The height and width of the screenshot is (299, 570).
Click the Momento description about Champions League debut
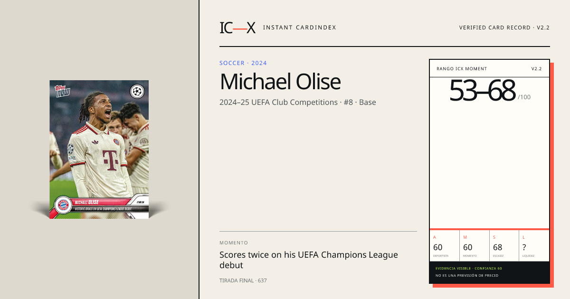coord(309,260)
